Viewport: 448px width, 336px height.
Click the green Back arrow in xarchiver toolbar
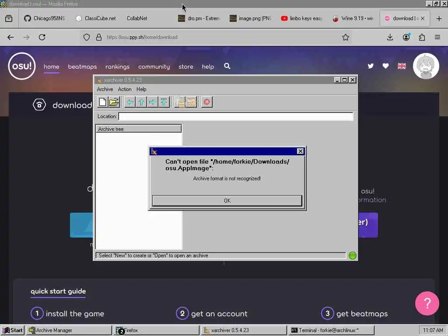tap(130, 102)
